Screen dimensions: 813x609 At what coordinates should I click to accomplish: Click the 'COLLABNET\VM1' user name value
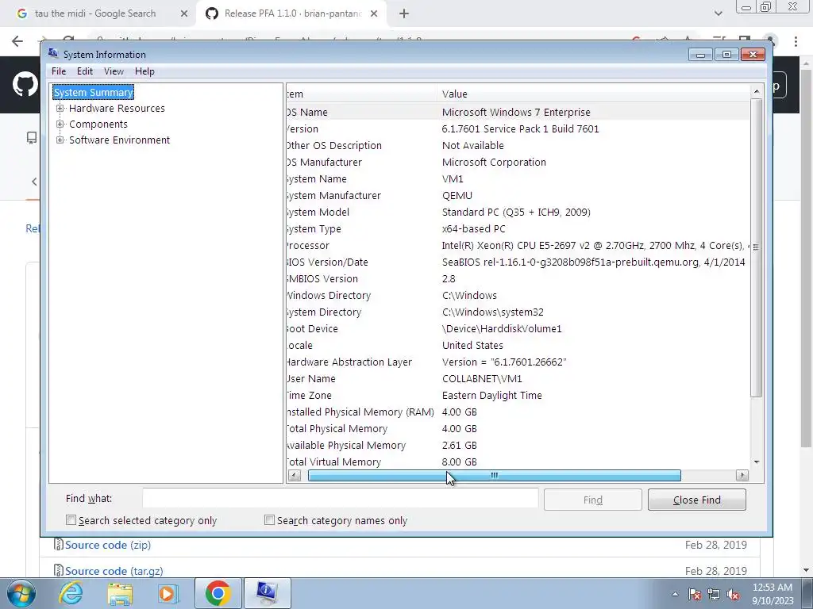pyautogui.click(x=482, y=378)
